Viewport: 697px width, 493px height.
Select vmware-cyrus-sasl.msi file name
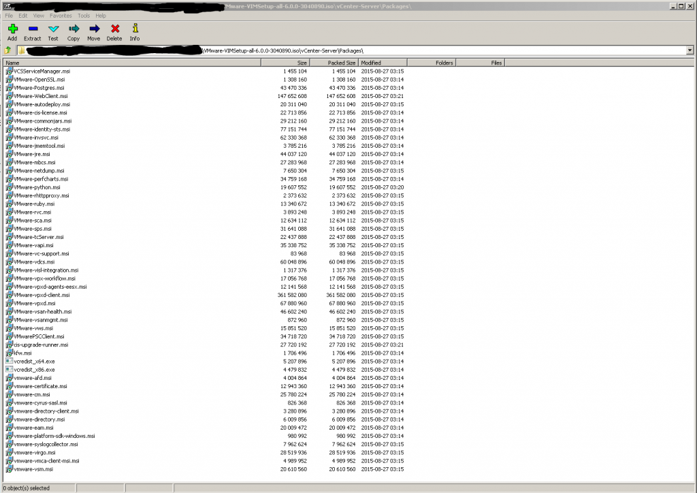pyautogui.click(x=40, y=402)
